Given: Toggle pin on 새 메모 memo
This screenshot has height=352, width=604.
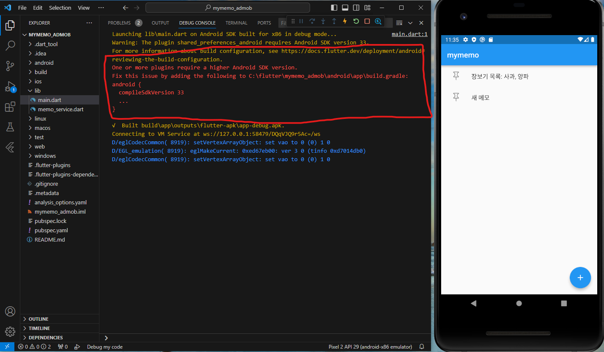Looking at the screenshot, I should [456, 97].
